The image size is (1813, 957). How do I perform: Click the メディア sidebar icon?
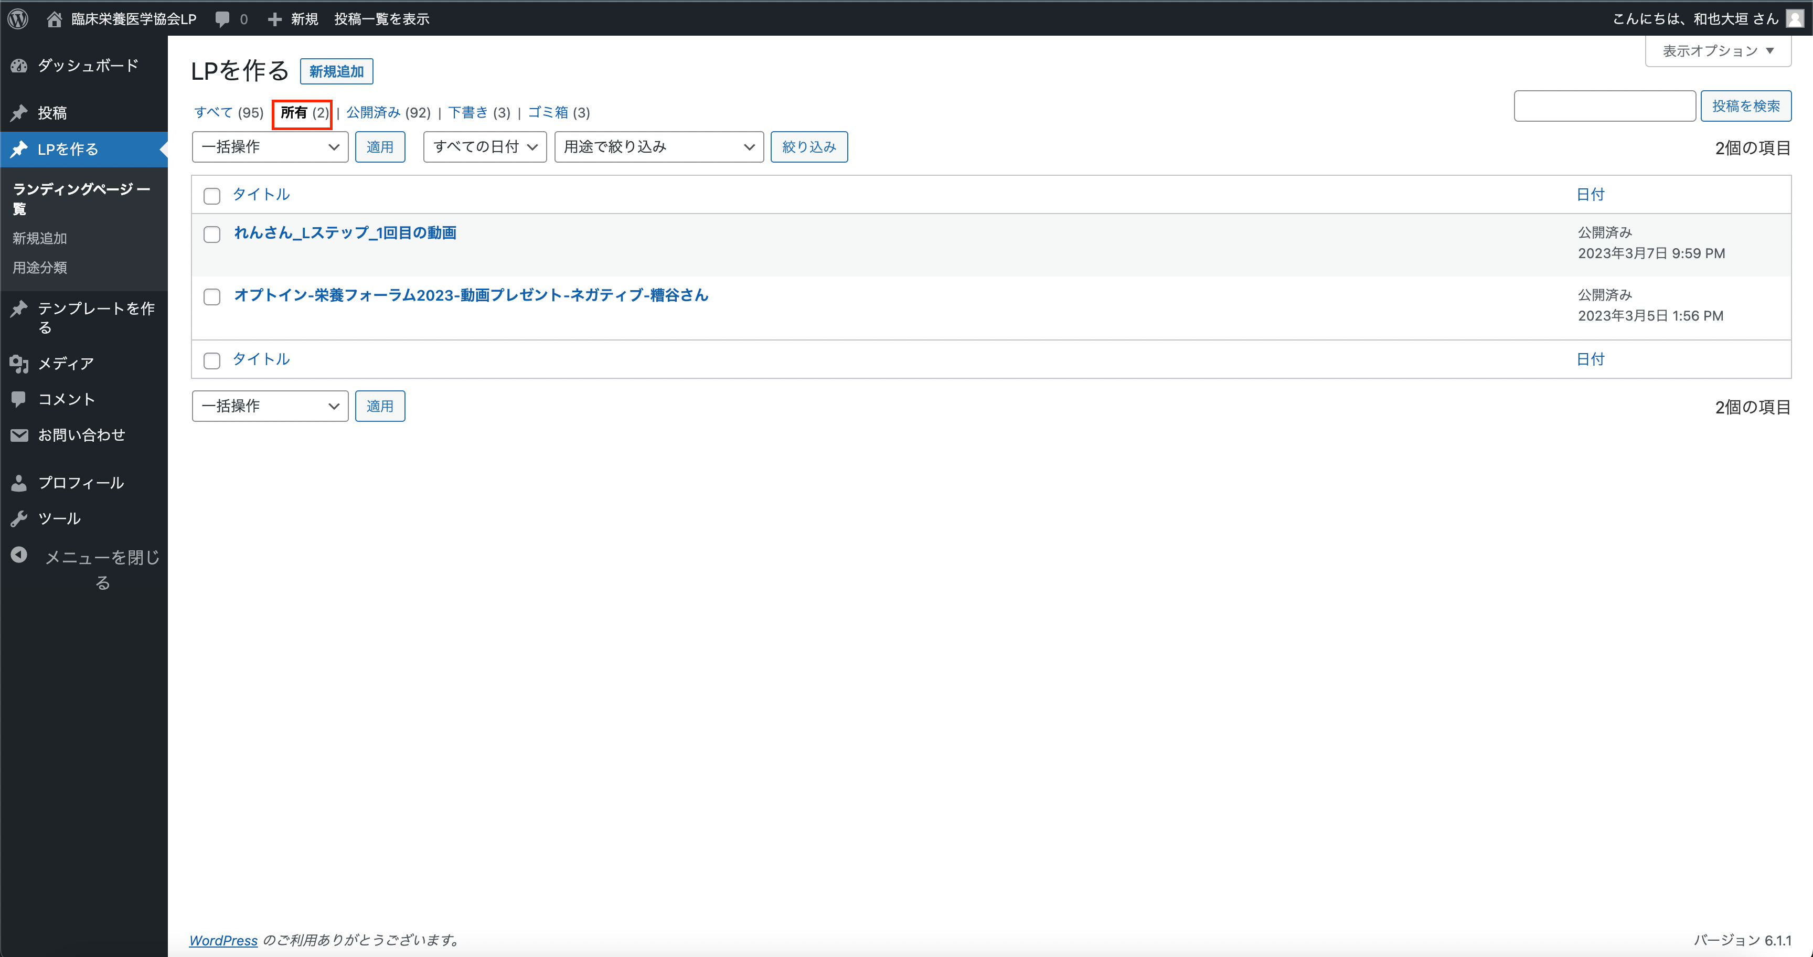tap(19, 364)
